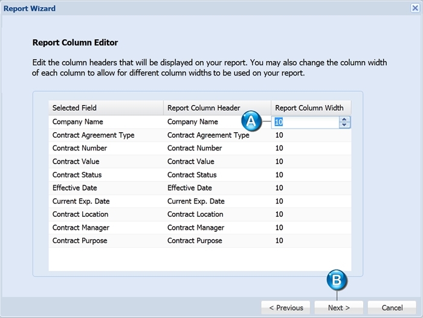Select Contract Manager selected field cell
Viewport: 423px width, 318px height.
[106, 227]
